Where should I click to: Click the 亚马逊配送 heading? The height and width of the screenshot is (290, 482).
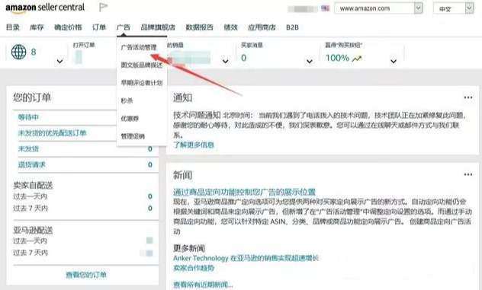[33, 231]
